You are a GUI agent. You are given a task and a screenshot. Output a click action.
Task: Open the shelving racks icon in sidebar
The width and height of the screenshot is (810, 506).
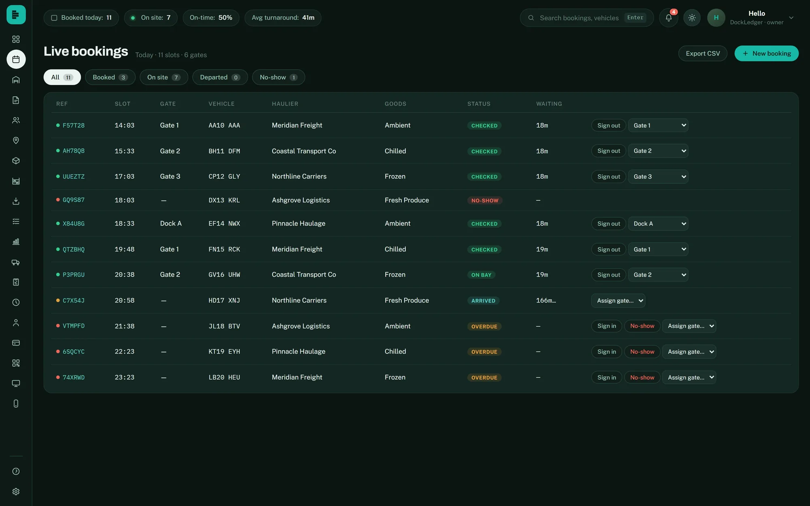(16, 181)
